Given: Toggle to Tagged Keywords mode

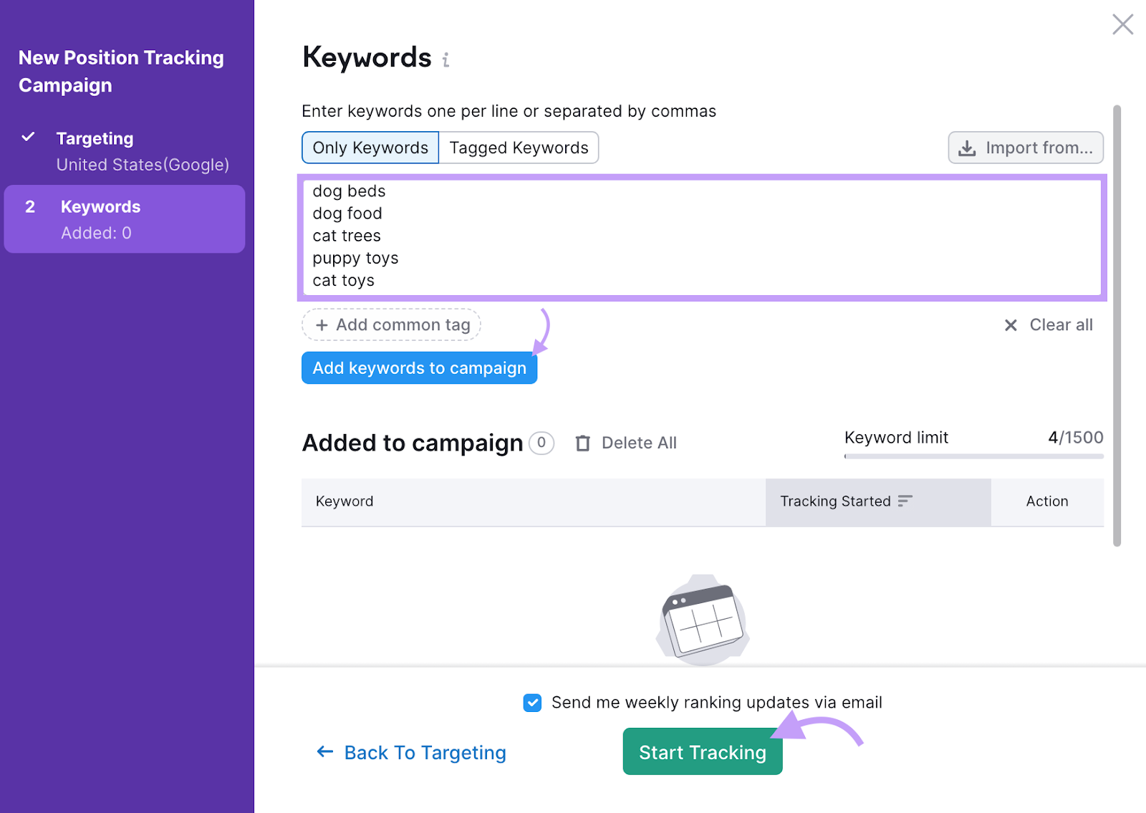Looking at the screenshot, I should 519,148.
